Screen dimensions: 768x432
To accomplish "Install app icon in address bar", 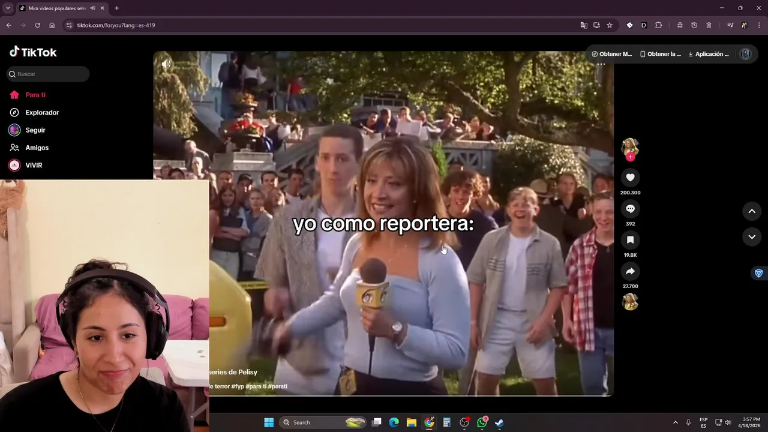I will click(596, 25).
